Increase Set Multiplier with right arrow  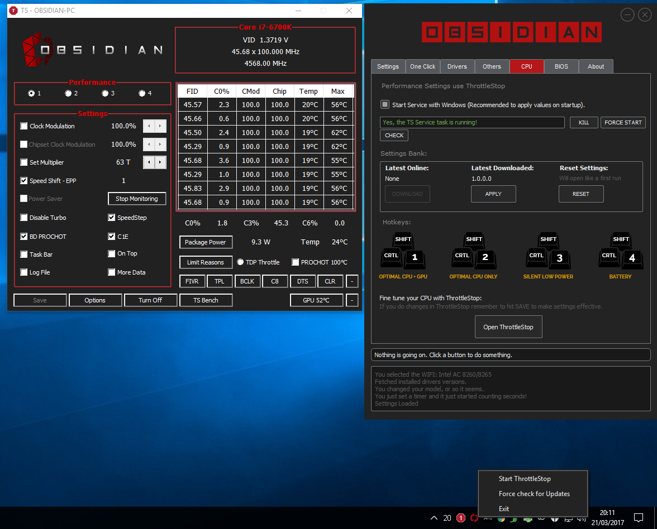coord(160,162)
